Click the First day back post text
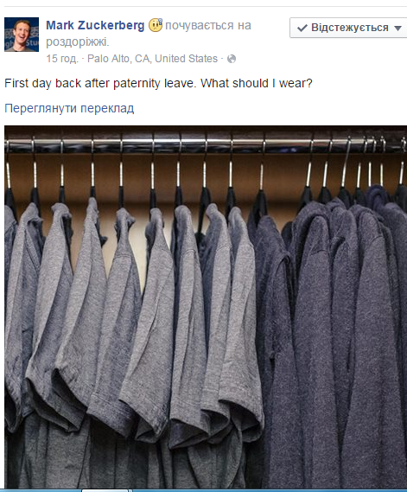This screenshot has height=492, width=407. coord(158,83)
